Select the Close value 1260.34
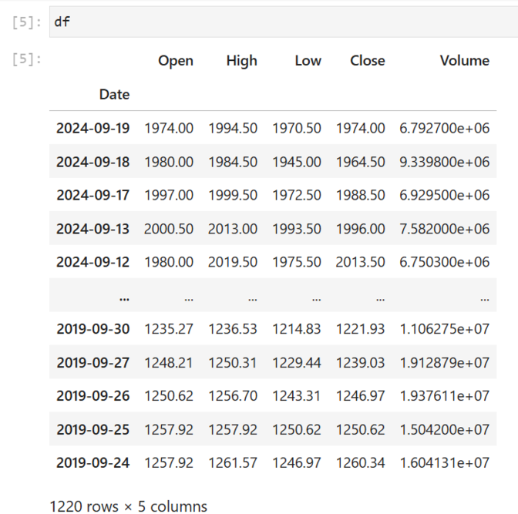Image resolution: width=518 pixels, height=514 pixels. click(x=360, y=463)
